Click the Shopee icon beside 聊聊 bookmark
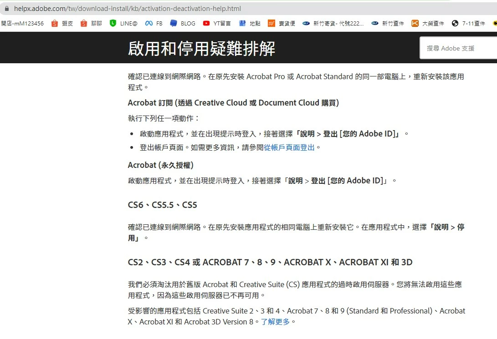Viewport: 497px width, 339px height. pyautogui.click(x=84, y=23)
